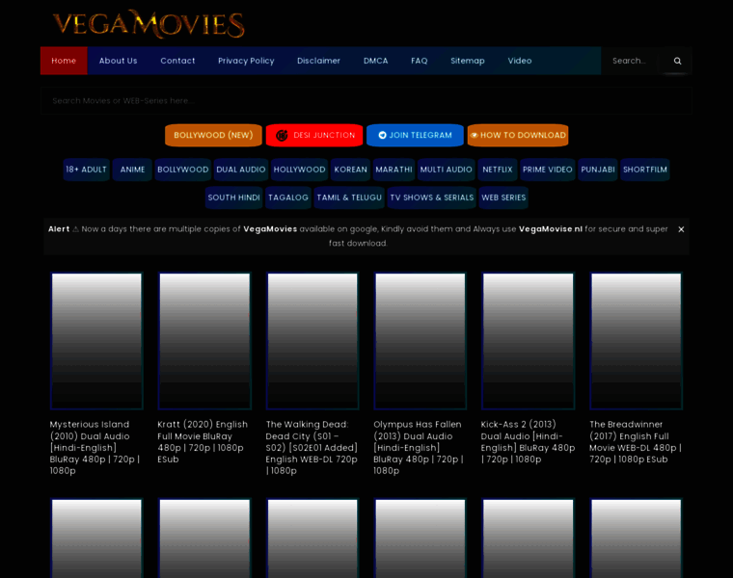Open the Olympus Has Fallen poster thumbnail
733x578 pixels.
[x=420, y=341]
